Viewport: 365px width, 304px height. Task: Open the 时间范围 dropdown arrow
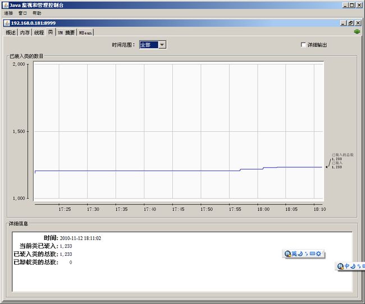[x=162, y=45]
